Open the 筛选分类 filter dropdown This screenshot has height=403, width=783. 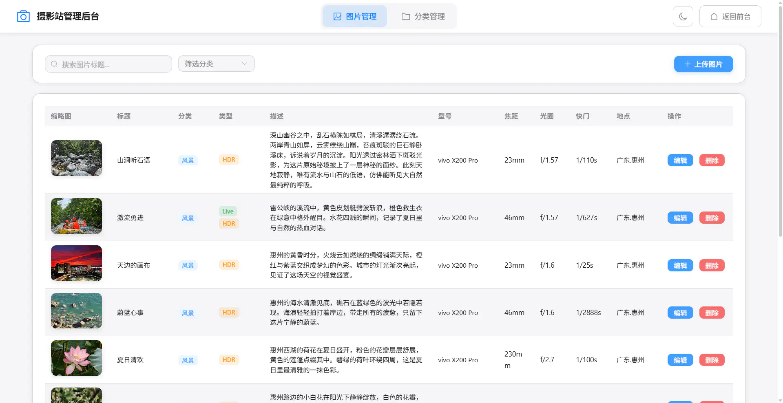coord(216,64)
